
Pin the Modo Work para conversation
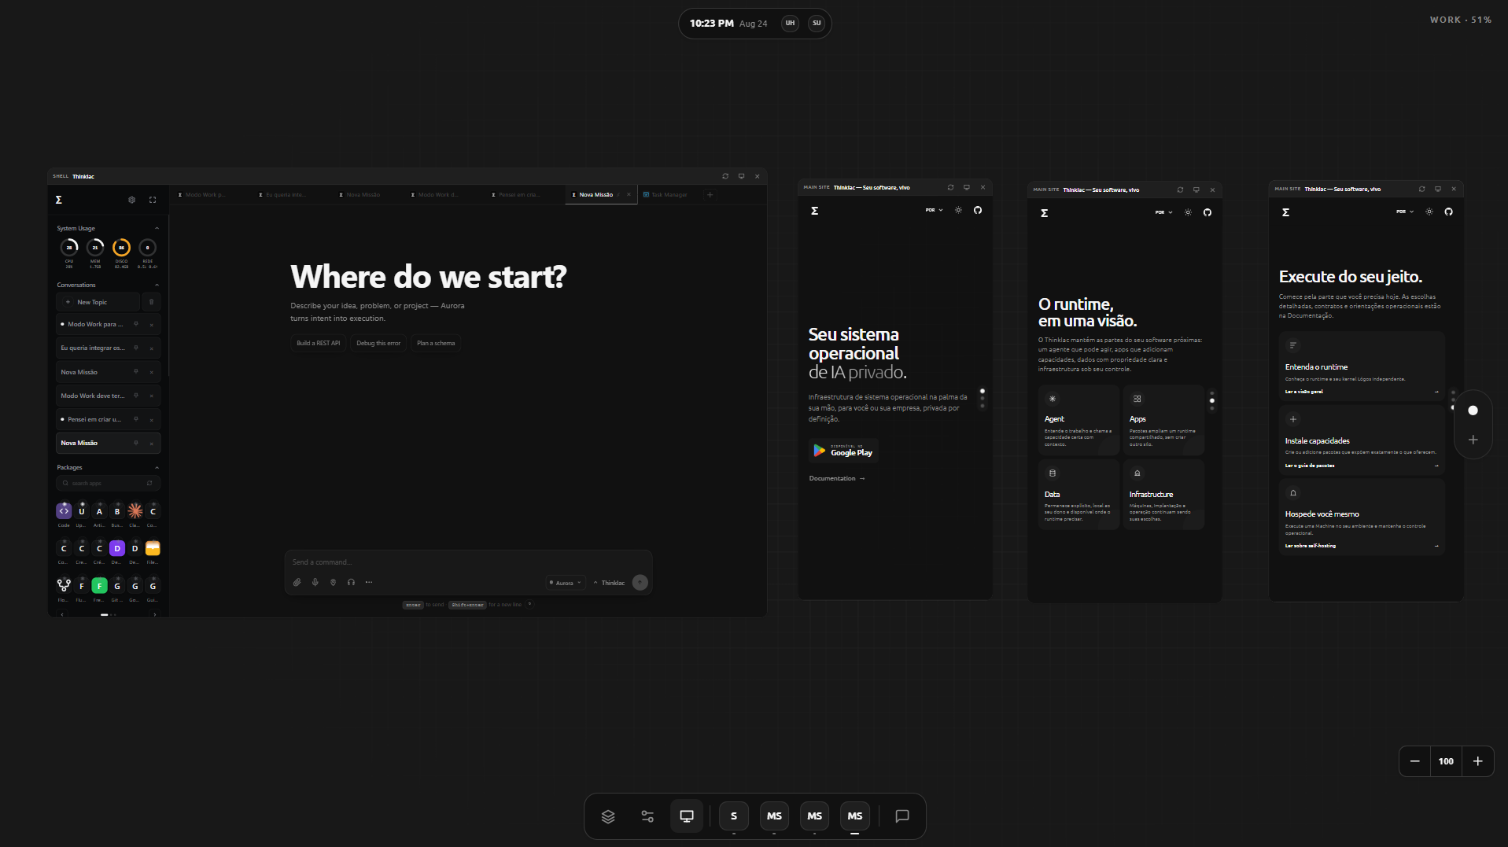pos(136,324)
